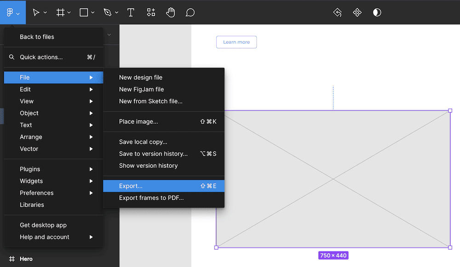Open the Shape tools dropdown chevron
Viewport: 460px width, 267px height.
[x=92, y=12]
